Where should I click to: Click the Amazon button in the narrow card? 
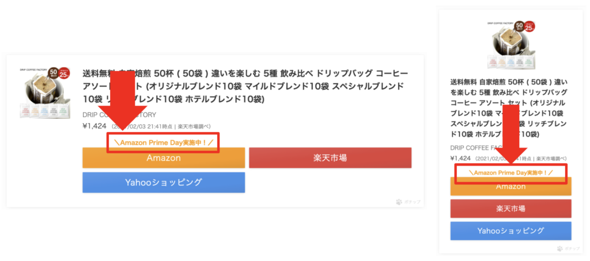510,187
